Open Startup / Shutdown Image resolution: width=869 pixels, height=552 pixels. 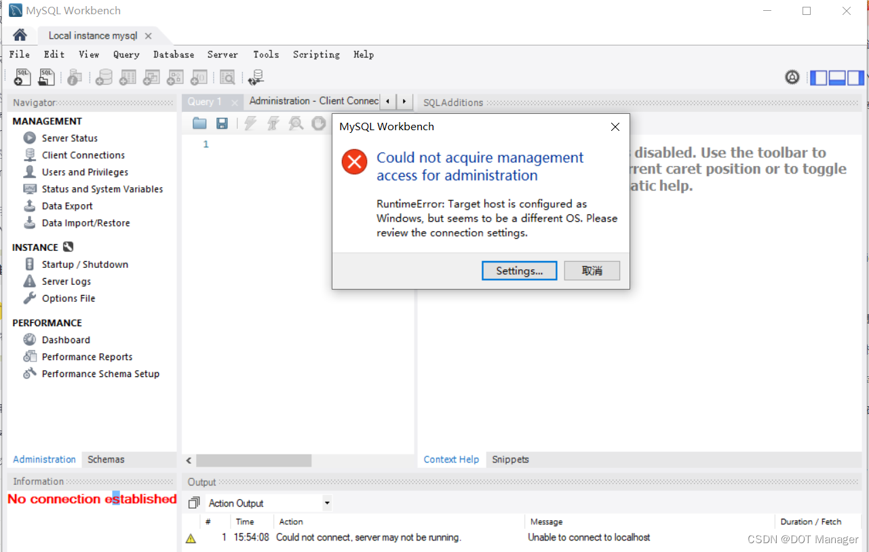[84, 264]
